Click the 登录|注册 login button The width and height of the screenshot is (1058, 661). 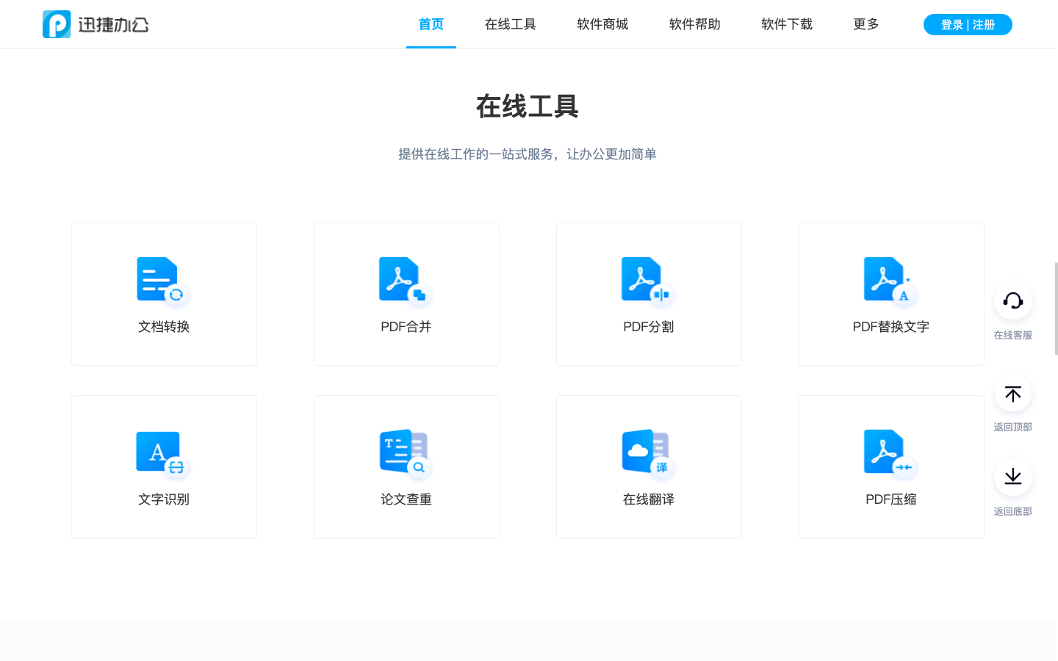pyautogui.click(x=967, y=24)
